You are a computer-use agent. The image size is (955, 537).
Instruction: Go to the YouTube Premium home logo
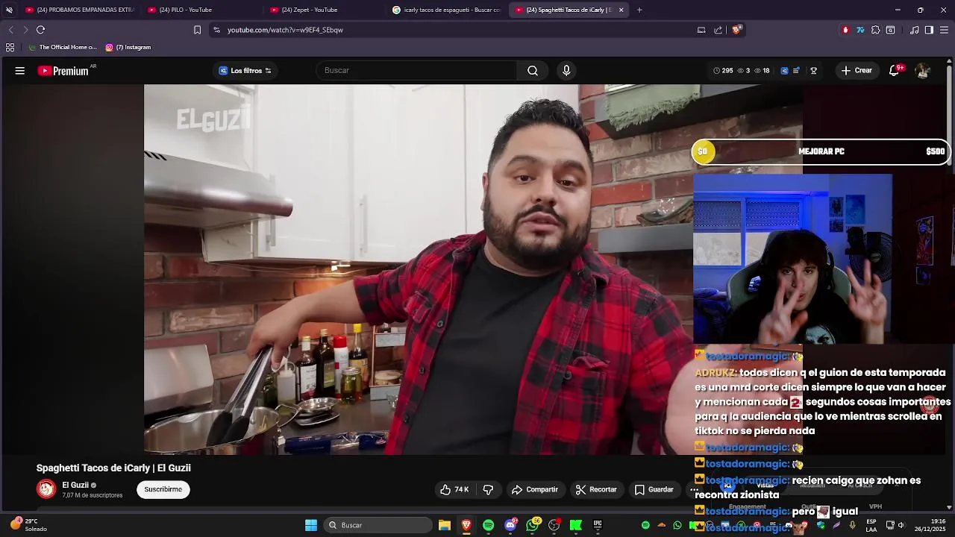point(63,71)
